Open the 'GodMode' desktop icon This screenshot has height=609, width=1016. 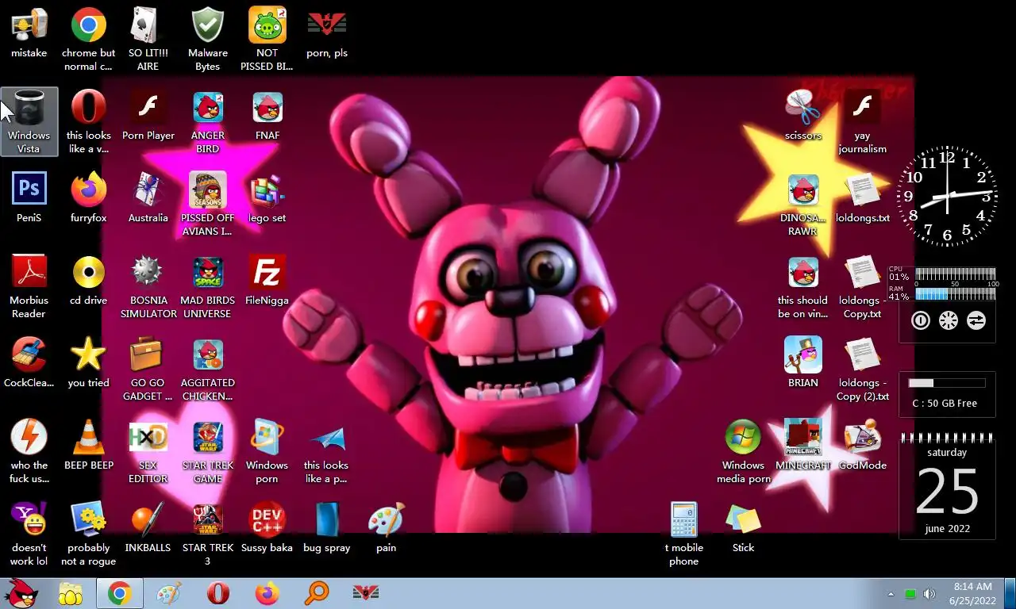pos(863,444)
